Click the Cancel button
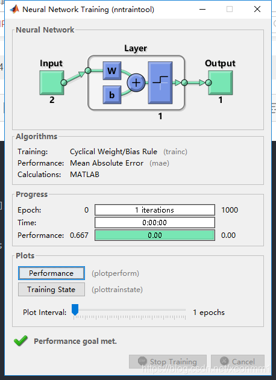This screenshot has width=276, height=380. coord(237,361)
